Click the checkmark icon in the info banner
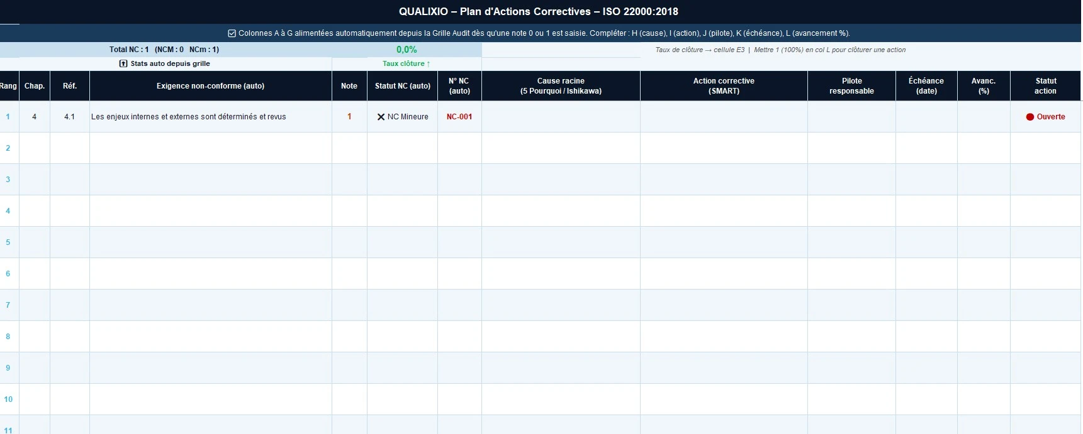This screenshot has height=434, width=1083. 232,33
